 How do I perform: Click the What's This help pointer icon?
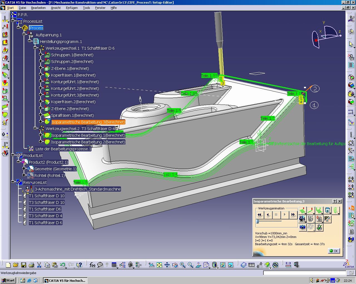click(x=79, y=265)
